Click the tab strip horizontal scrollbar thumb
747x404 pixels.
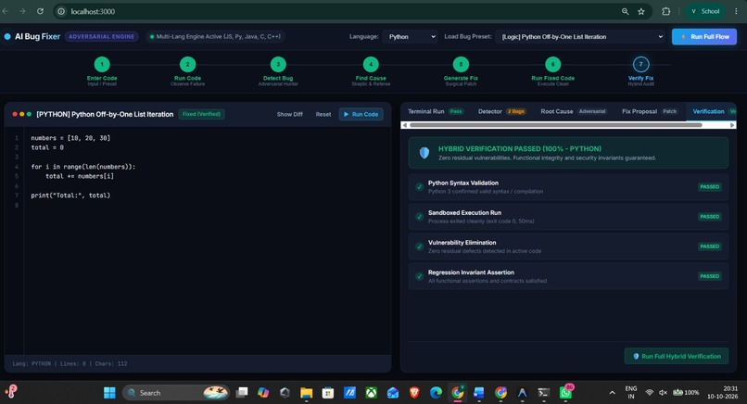tap(555, 125)
